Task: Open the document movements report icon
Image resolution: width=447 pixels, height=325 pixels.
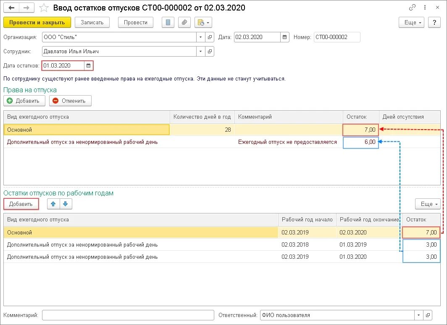Action: tap(168, 23)
